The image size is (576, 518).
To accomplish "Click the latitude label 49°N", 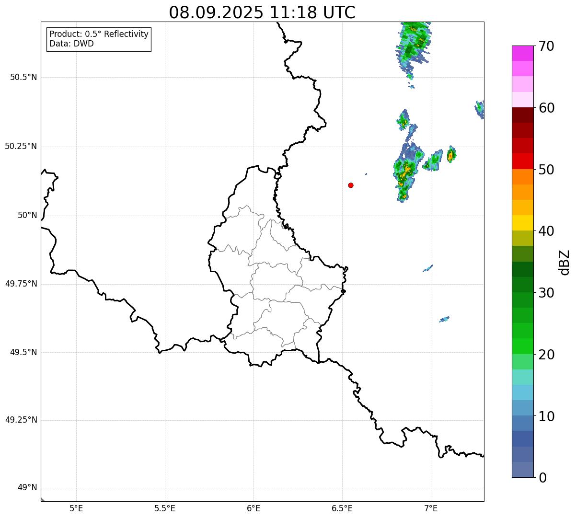I will [27, 488].
